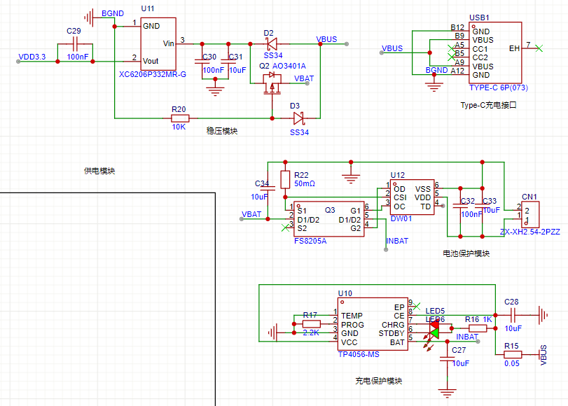Select Schottky diode D3 symbol

298,118
